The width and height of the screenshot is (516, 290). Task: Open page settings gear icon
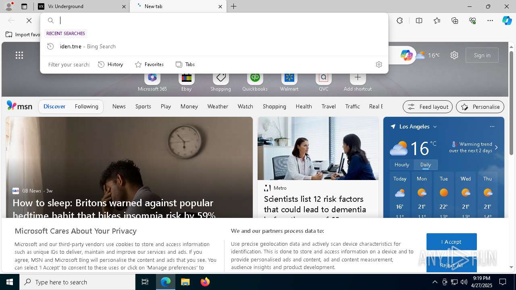454,55
